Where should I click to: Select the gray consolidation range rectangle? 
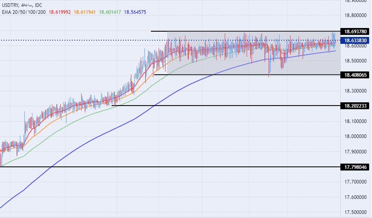point(254,53)
